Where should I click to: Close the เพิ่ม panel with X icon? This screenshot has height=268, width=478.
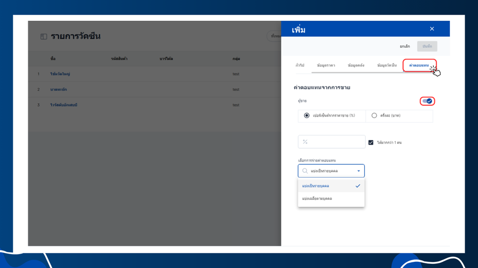click(x=432, y=29)
